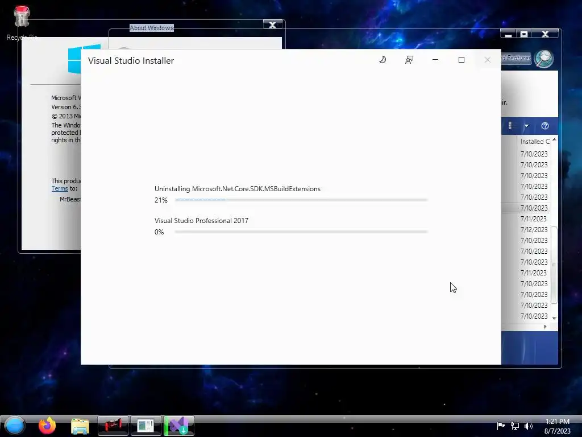The image size is (582, 437).
Task: Click the Uninstalling Microsoft.Net.Core.SDK.MSBuildExtensions status text
Action: [238, 189]
